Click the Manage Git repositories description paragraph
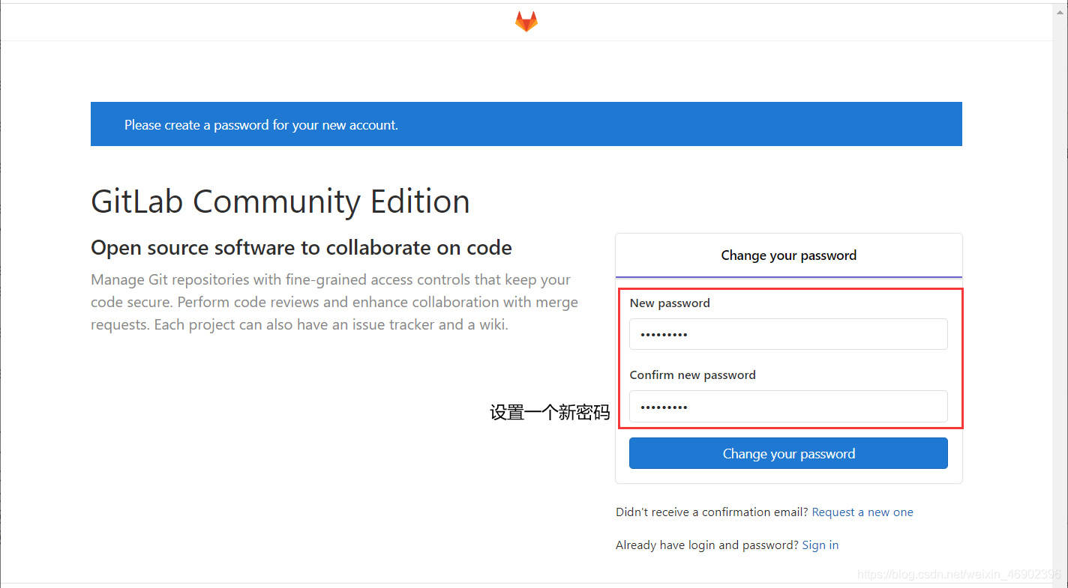Image resolution: width=1068 pixels, height=588 pixels. tap(334, 302)
